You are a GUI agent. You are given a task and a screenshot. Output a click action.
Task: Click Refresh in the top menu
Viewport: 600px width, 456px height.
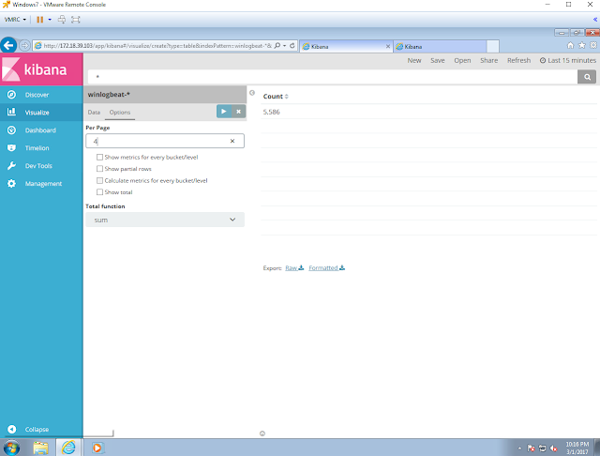pyautogui.click(x=518, y=60)
